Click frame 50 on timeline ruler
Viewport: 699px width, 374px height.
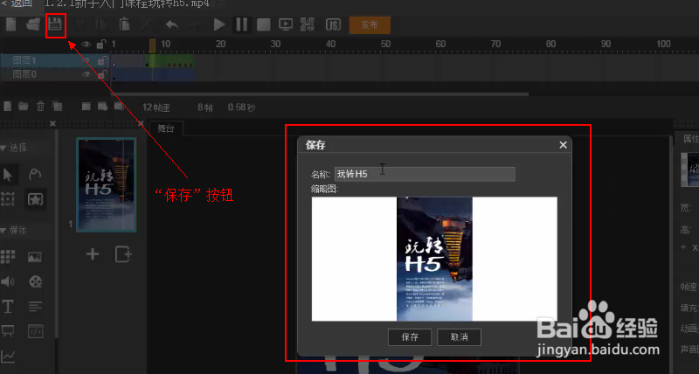point(385,44)
